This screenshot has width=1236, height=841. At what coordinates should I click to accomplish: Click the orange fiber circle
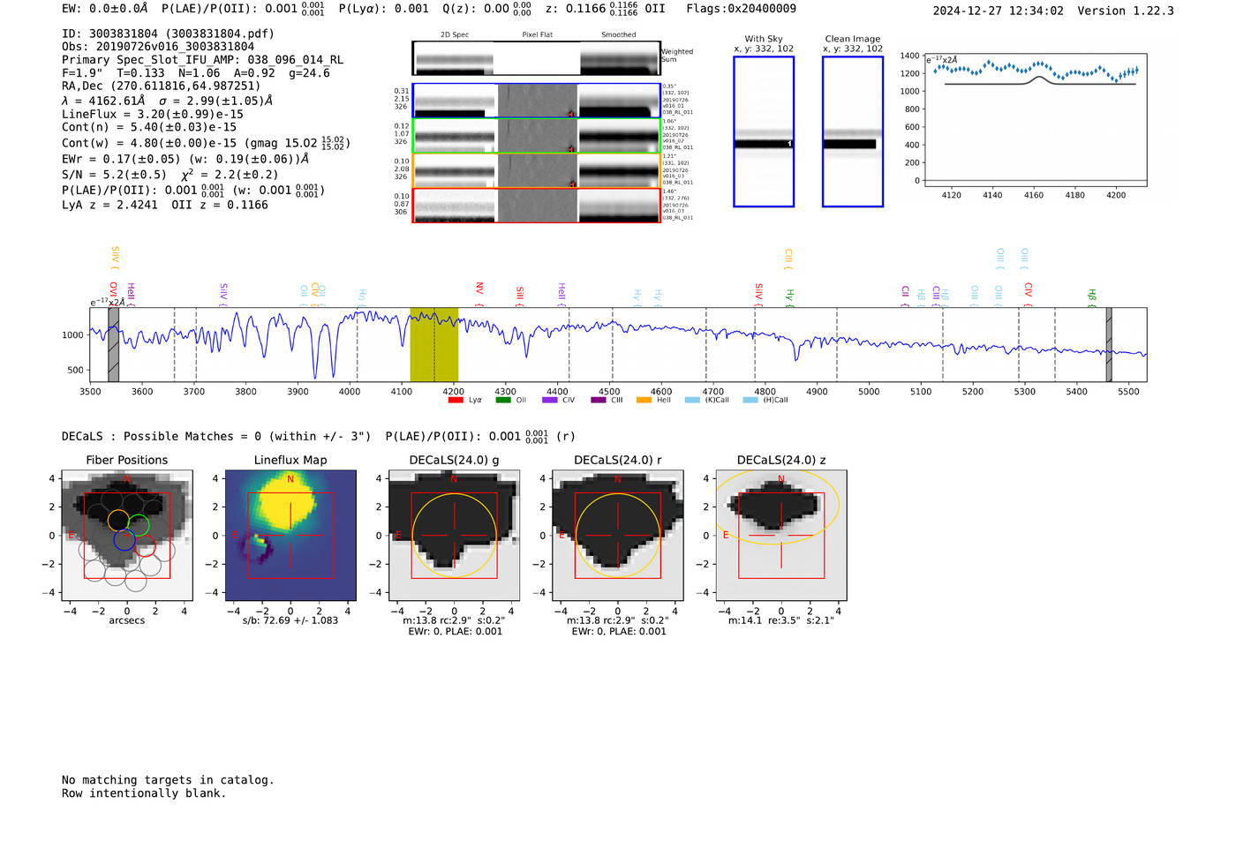[x=118, y=520]
